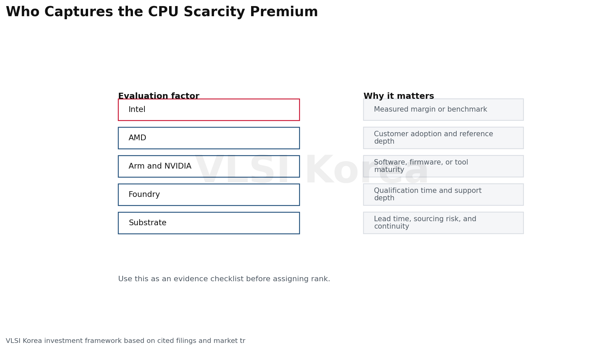Viewport: 593px width, 350px height.
Task: Click the VLSI Korea footer source line
Action: click(x=126, y=341)
